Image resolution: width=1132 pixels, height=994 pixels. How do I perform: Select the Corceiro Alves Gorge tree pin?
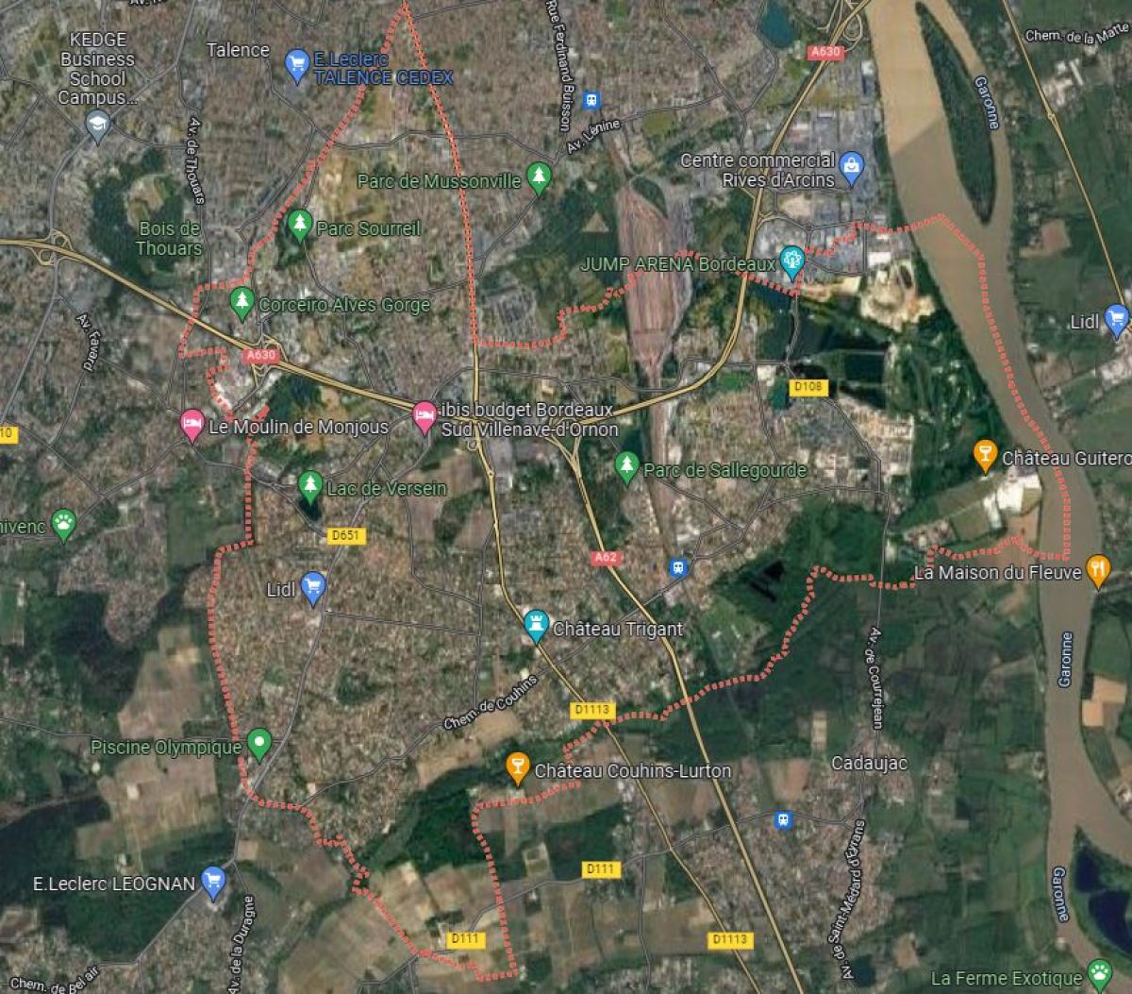243,302
